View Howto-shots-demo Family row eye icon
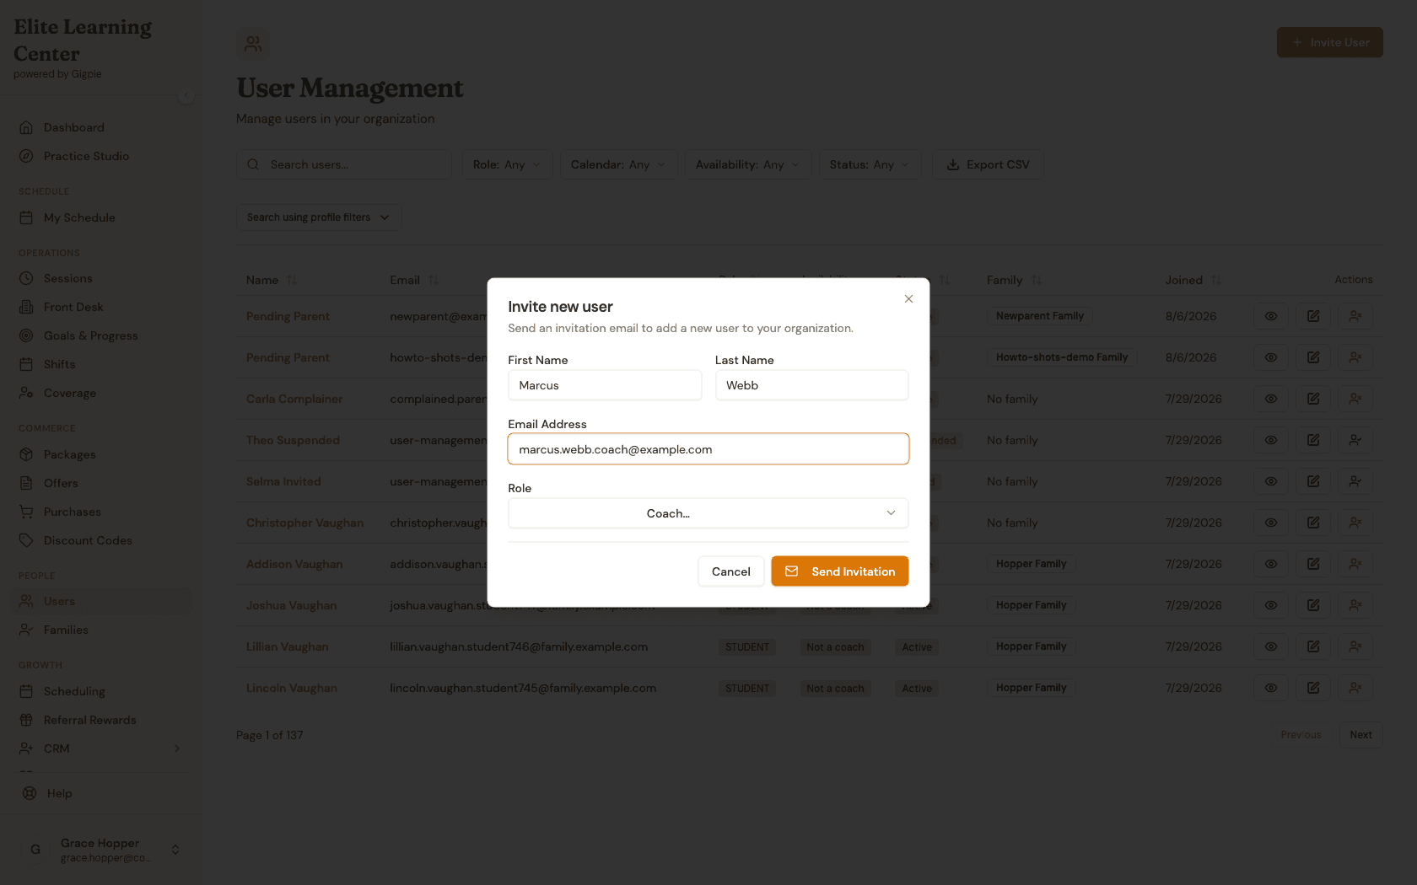This screenshot has height=885, width=1417. (x=1271, y=357)
